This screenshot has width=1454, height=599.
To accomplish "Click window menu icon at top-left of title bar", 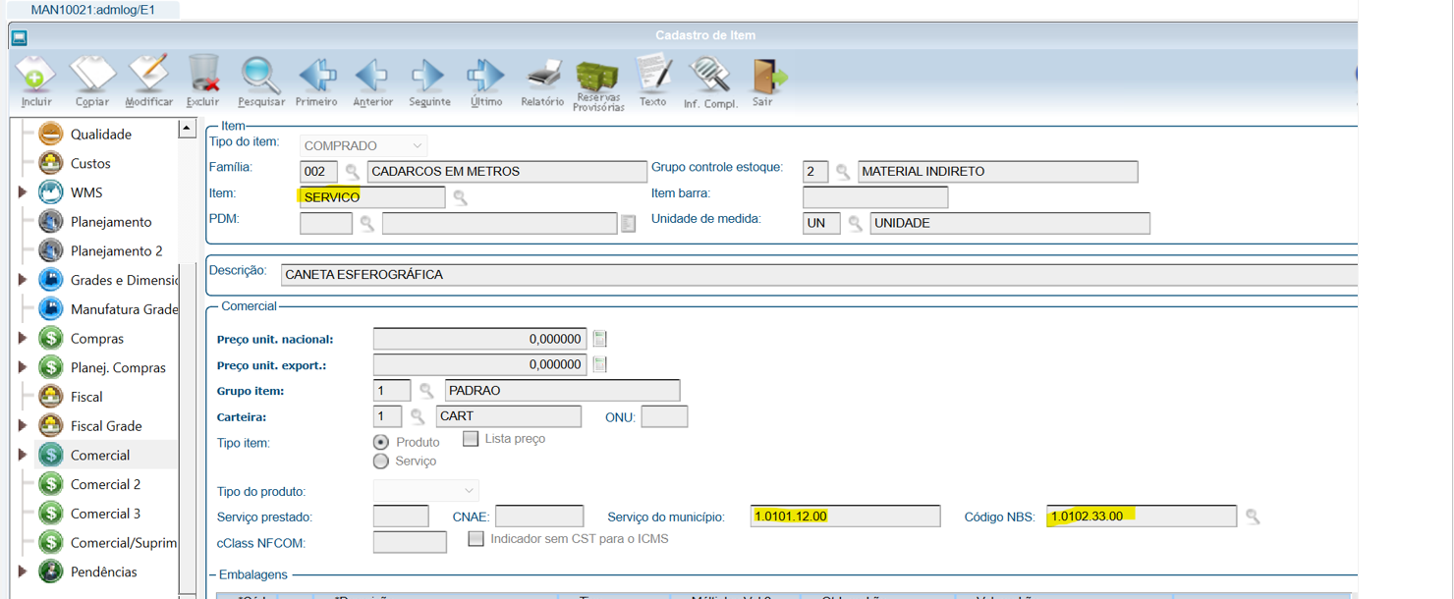I will tap(19, 38).
